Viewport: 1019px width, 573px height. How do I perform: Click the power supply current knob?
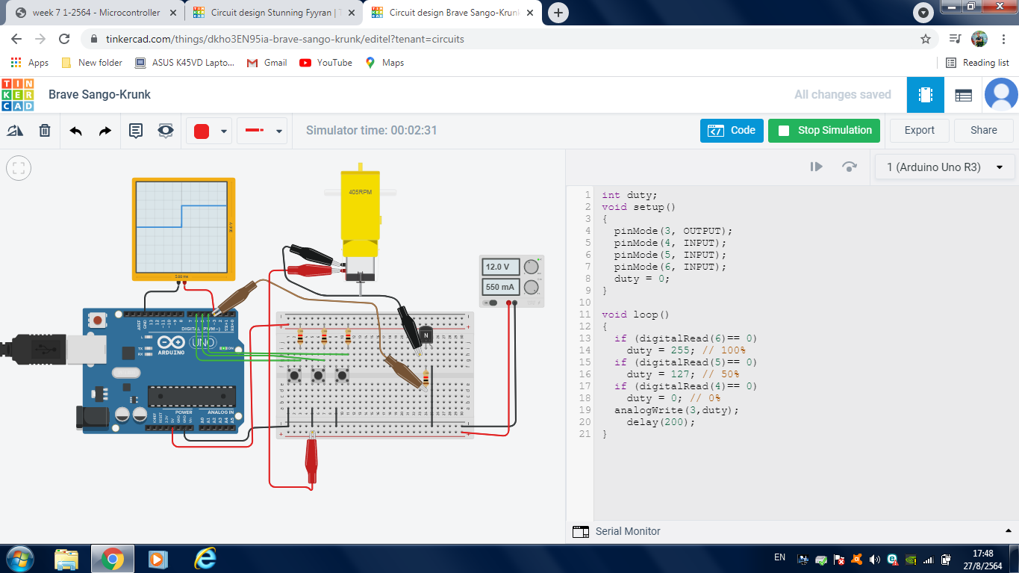click(x=532, y=287)
